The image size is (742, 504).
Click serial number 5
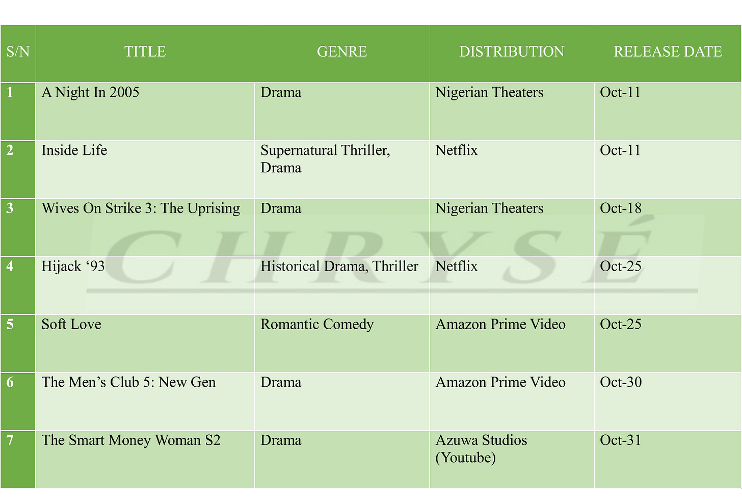click(10, 325)
